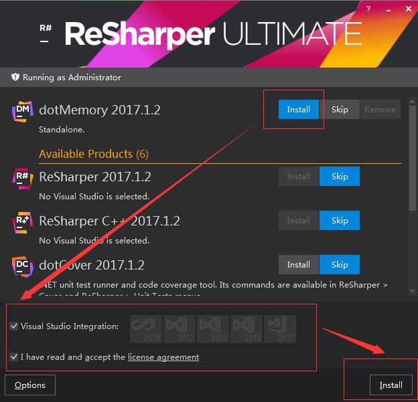Open help via question mark icon
Viewport: 418px width, 402px height.
tap(368, 9)
